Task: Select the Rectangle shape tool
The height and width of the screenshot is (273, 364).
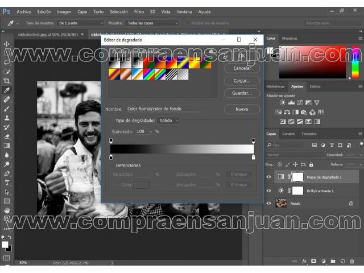Action: click(x=6, y=201)
